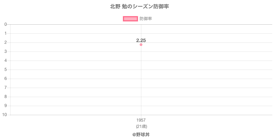Click the y-axis tick label 5

click(6, 69)
